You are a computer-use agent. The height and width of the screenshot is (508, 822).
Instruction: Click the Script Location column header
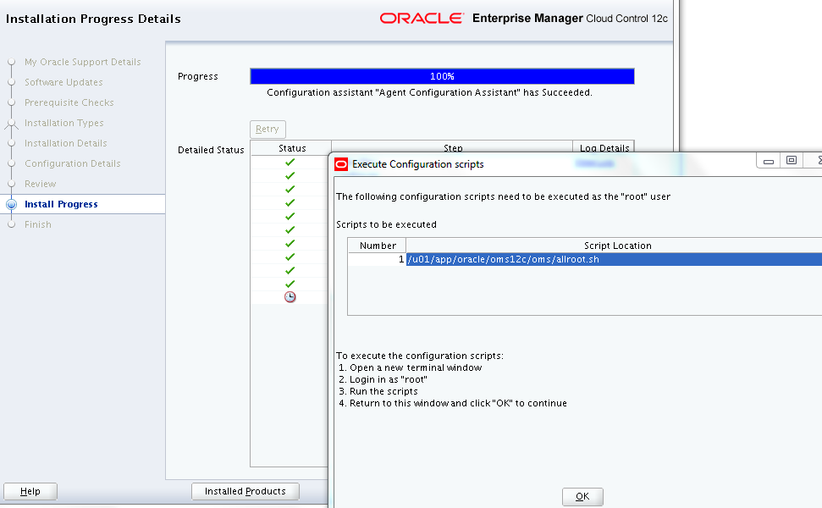pyautogui.click(x=617, y=246)
